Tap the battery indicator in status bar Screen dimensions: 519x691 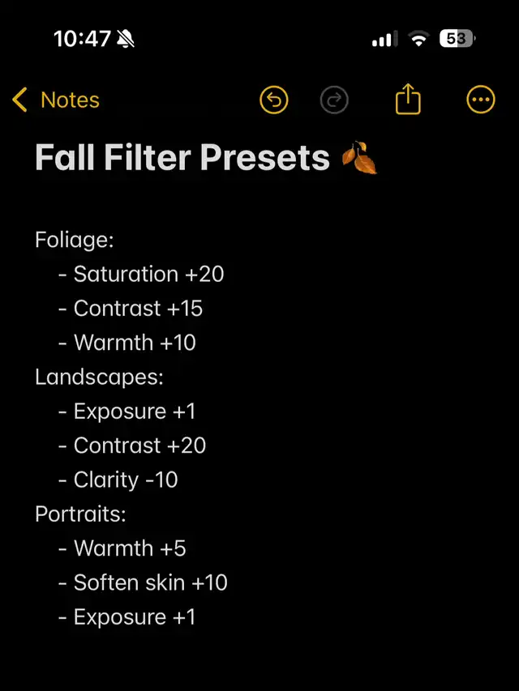[x=457, y=38]
